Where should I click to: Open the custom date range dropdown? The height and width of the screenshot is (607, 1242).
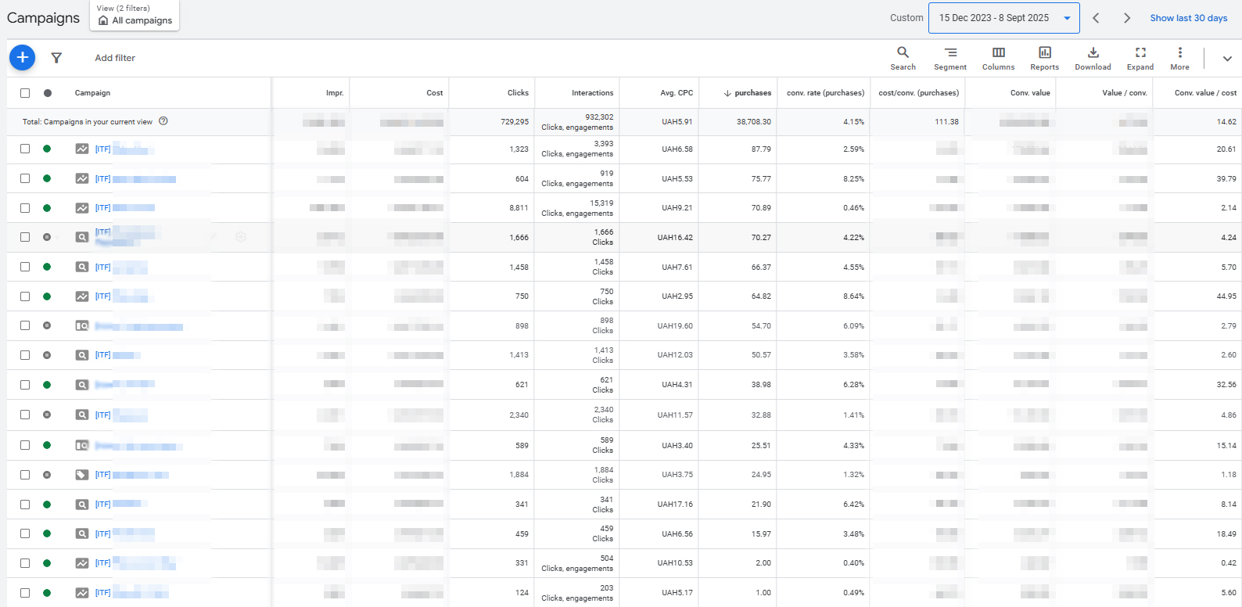point(1003,18)
